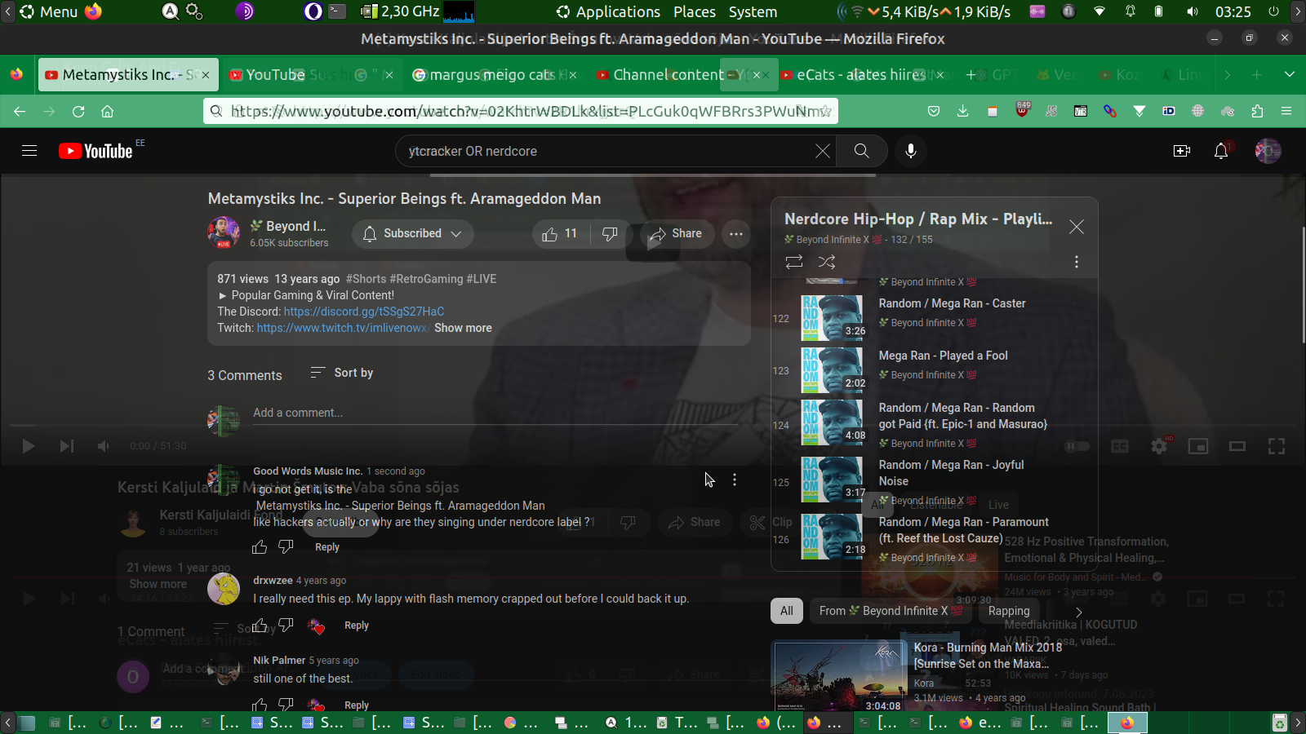Open the Create video menu

pyautogui.click(x=1181, y=151)
